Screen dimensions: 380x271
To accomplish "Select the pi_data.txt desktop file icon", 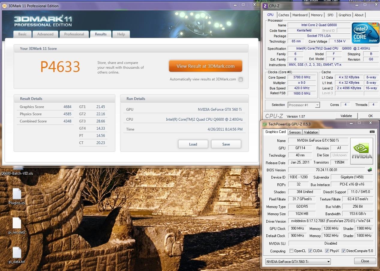I will (x=17, y=253).
